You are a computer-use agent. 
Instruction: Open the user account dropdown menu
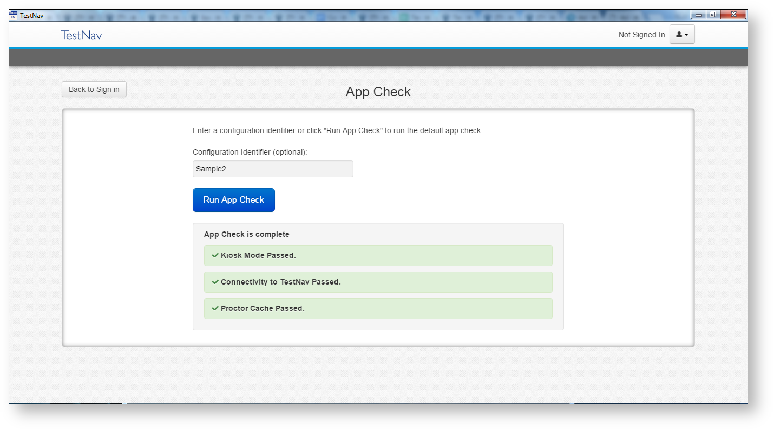point(682,35)
